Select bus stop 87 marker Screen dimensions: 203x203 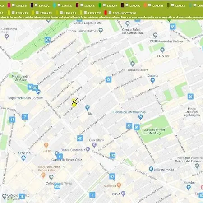129,126
